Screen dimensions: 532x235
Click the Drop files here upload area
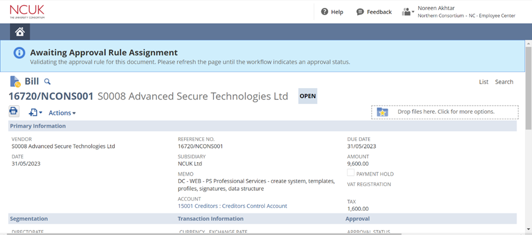tap(445, 112)
